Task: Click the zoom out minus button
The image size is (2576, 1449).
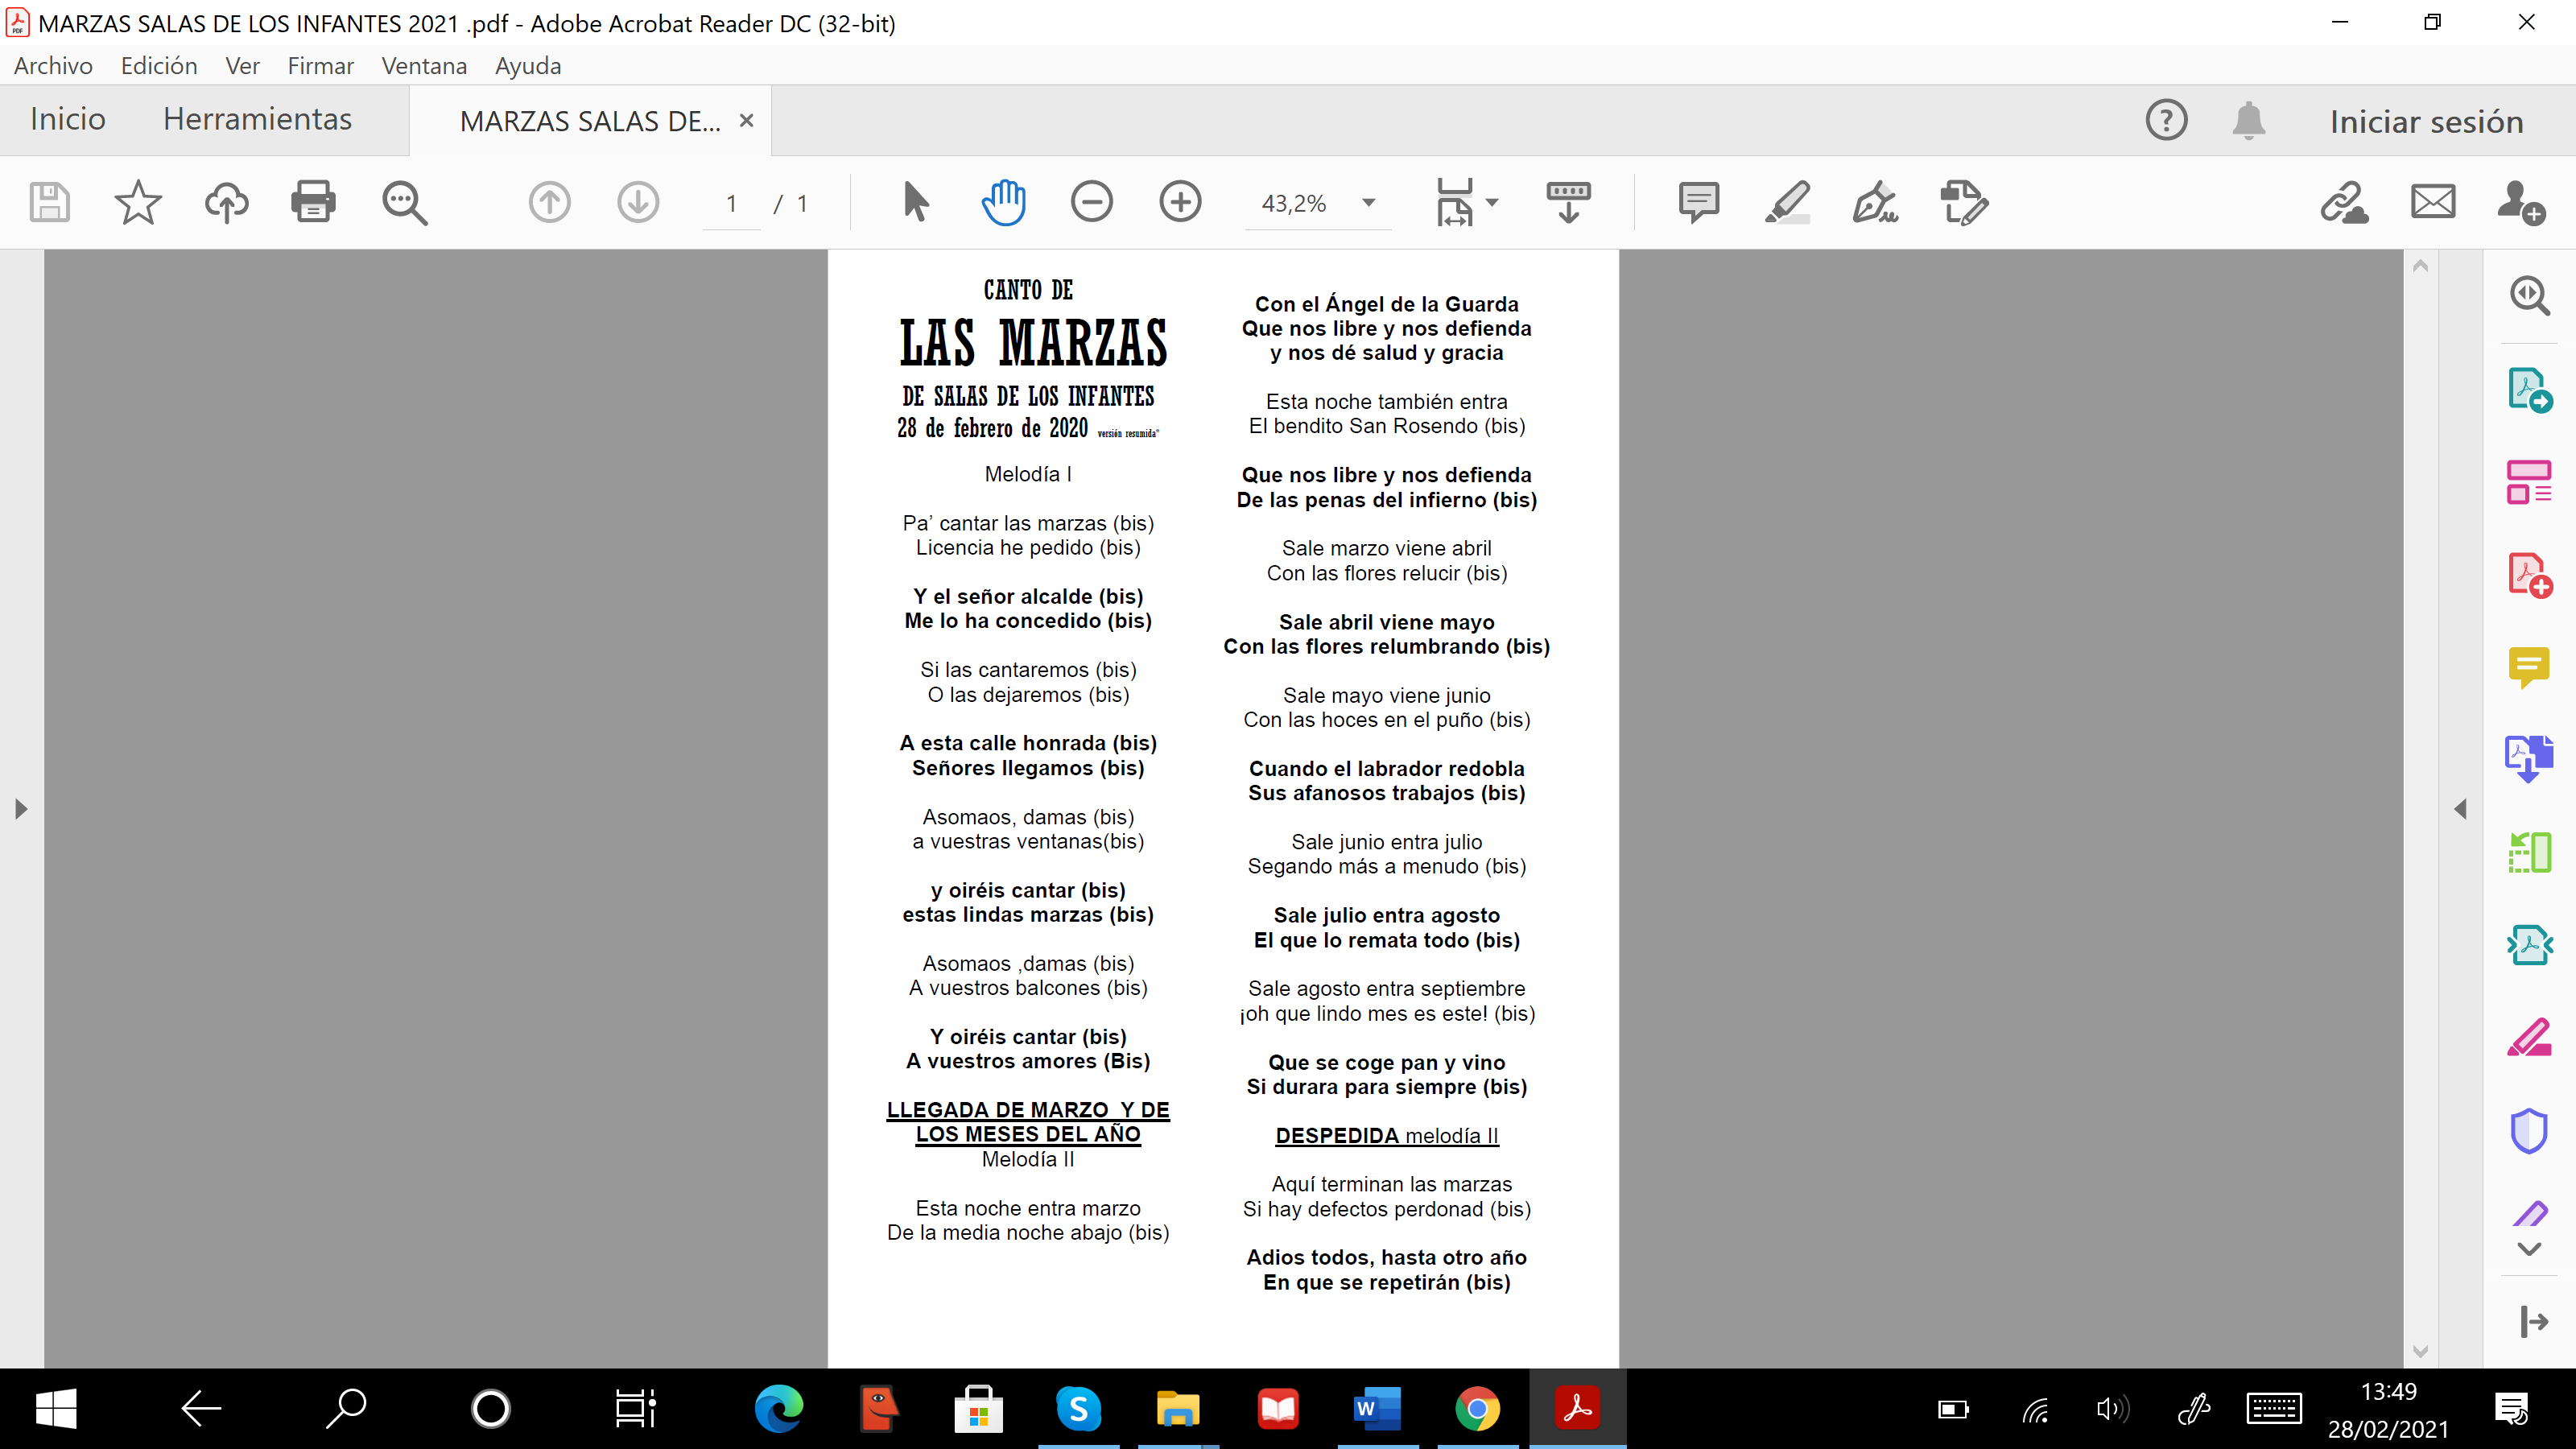Action: [1091, 203]
